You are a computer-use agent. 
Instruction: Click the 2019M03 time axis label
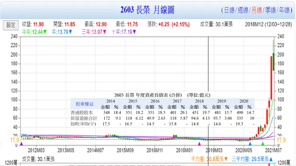(x=214, y=150)
